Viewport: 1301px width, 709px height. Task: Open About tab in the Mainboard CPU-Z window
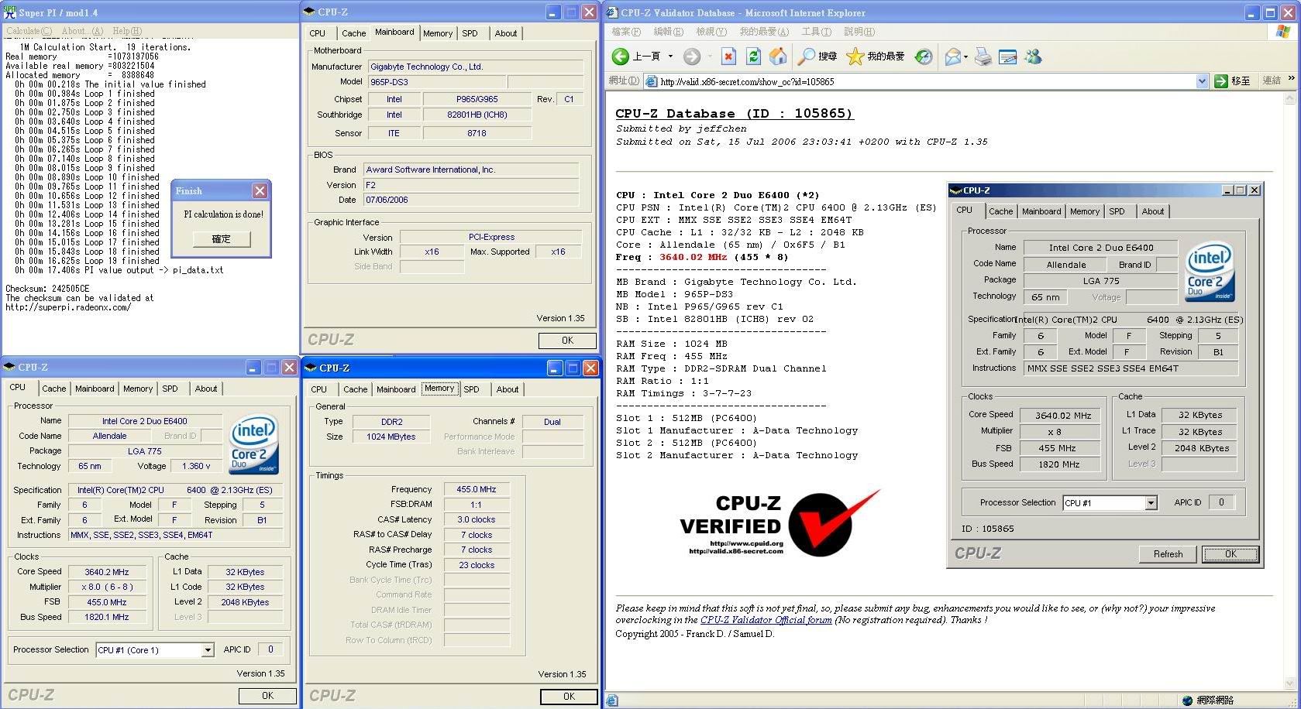506,33
